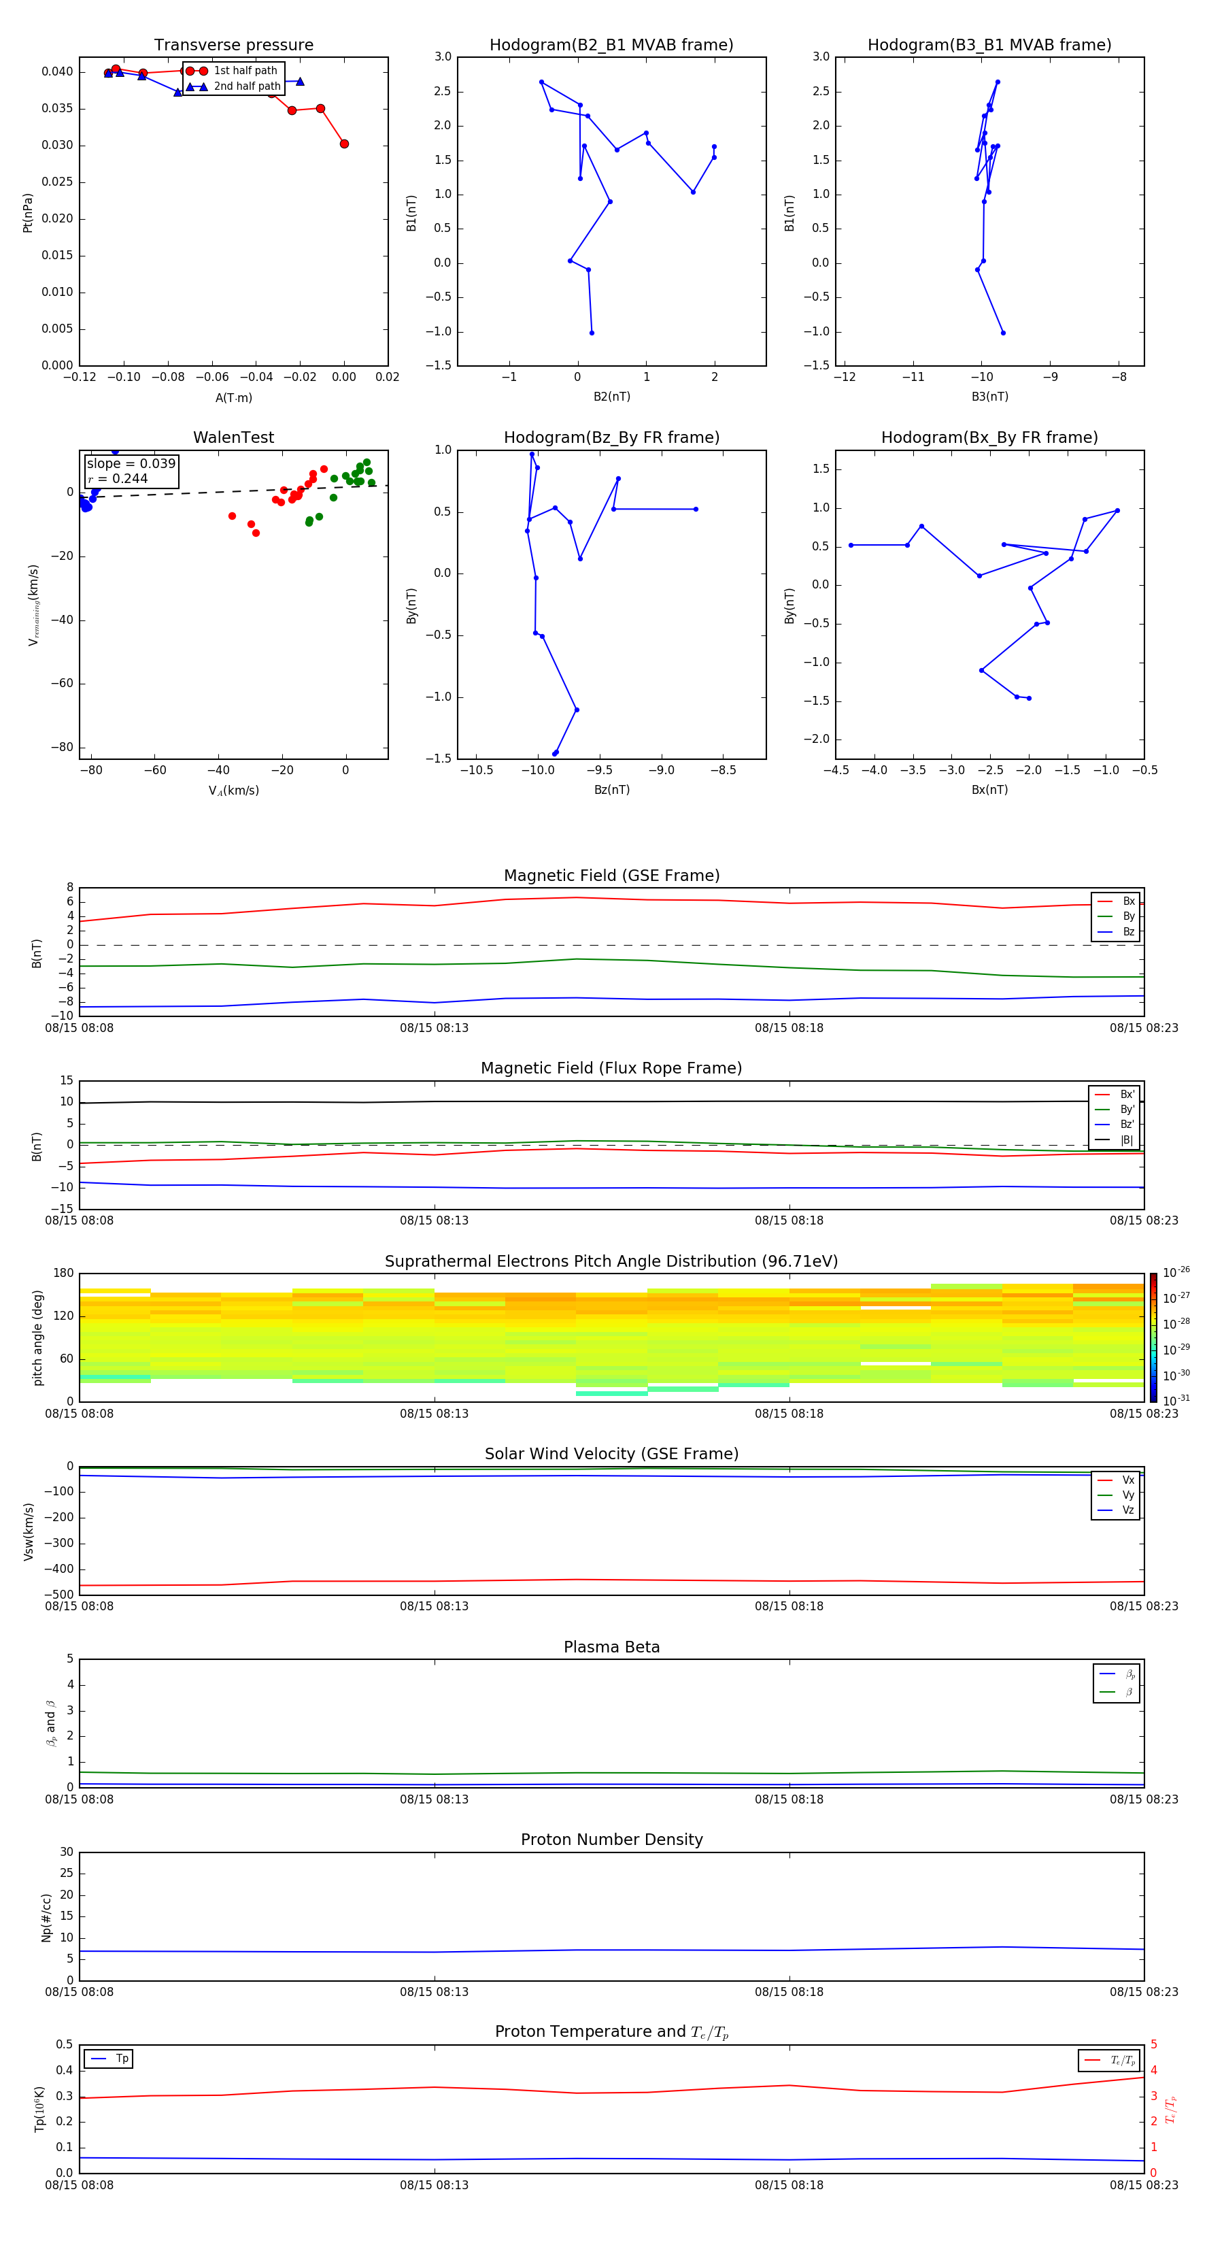This screenshot has width=1224, height=2245.
Task: Click the 'Pt(nPa)' y-axis label
Action: [28, 213]
